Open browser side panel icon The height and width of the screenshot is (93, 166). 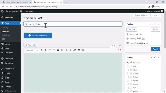click(149, 7)
